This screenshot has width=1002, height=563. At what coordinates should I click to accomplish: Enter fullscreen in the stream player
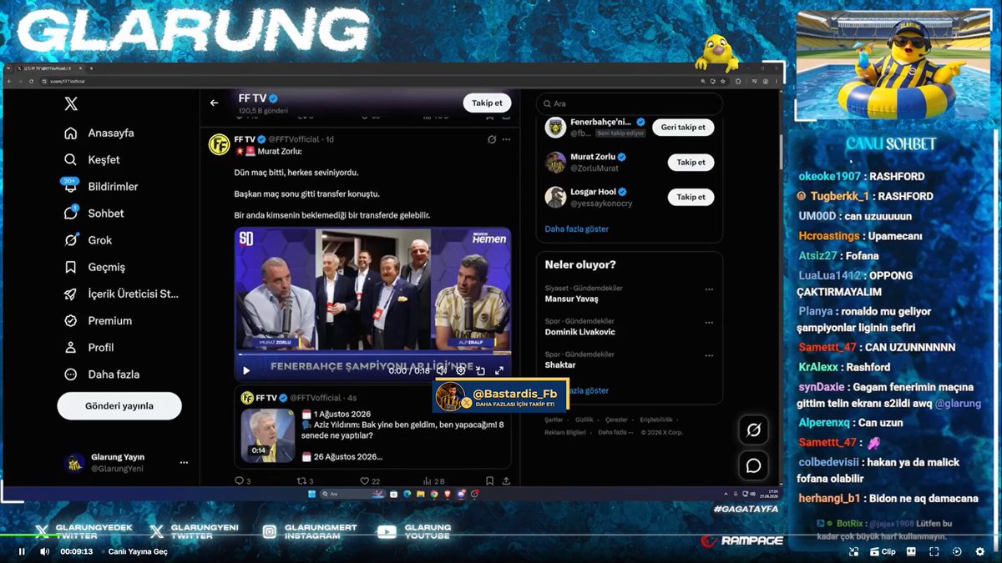click(x=934, y=551)
